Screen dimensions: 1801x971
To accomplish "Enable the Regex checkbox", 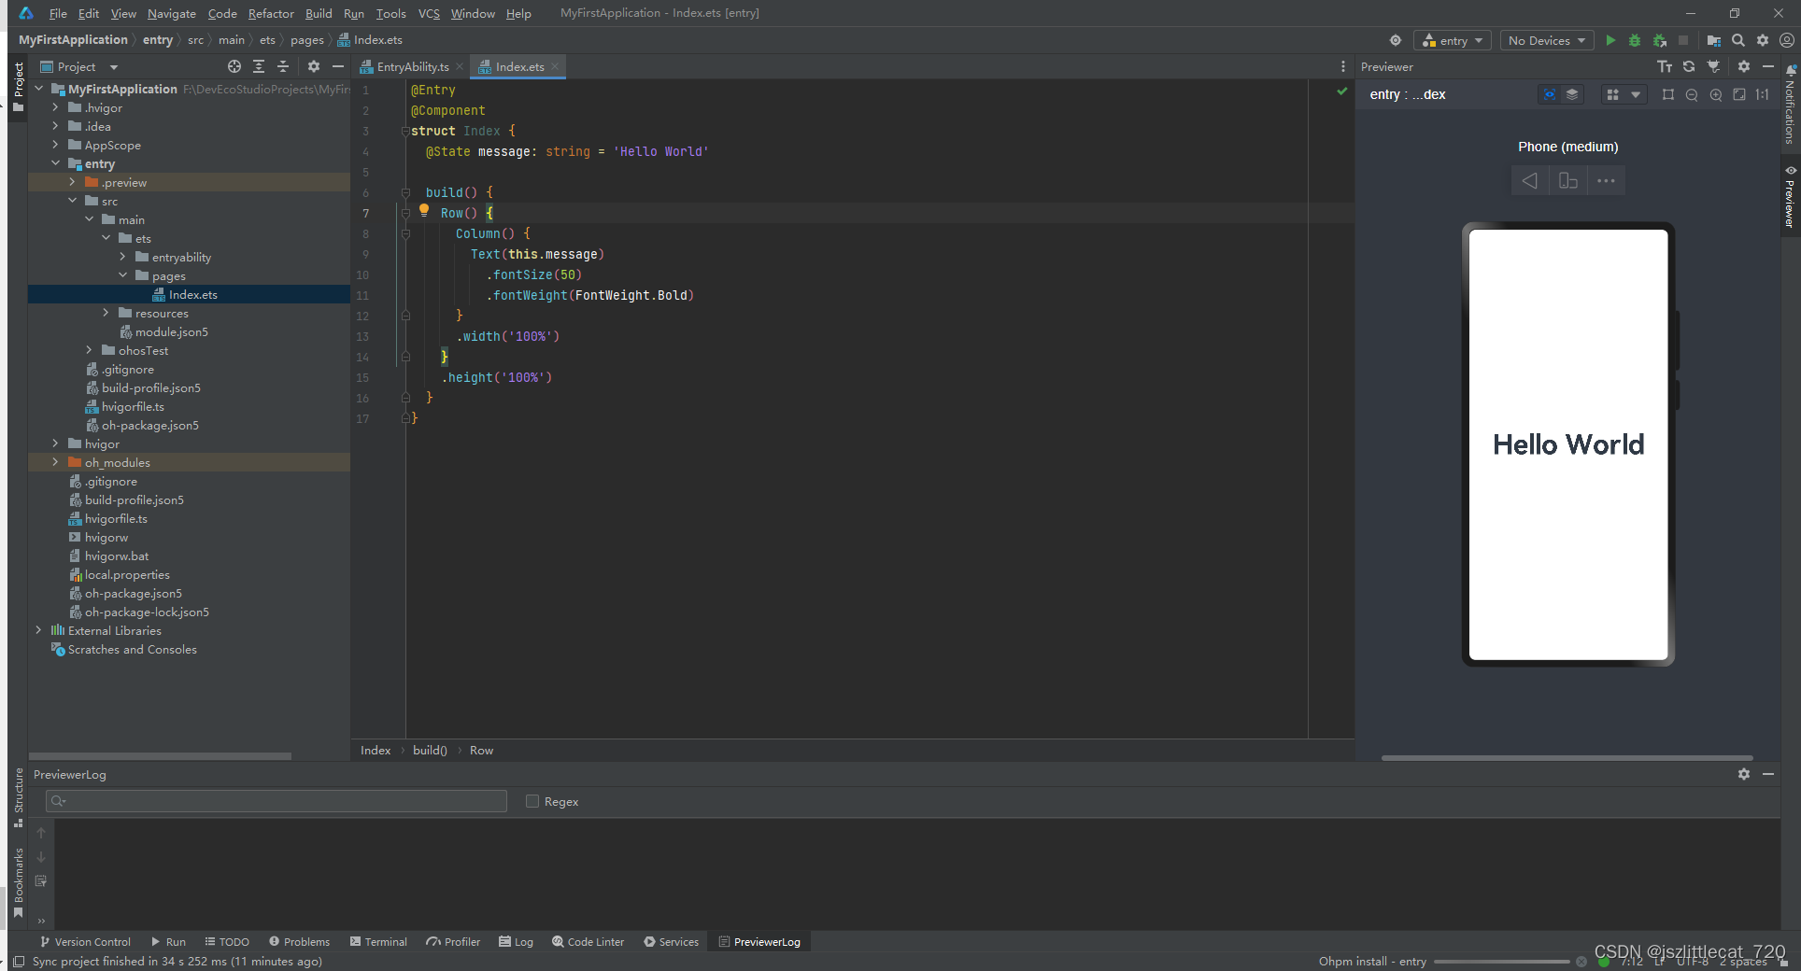I will [532, 801].
